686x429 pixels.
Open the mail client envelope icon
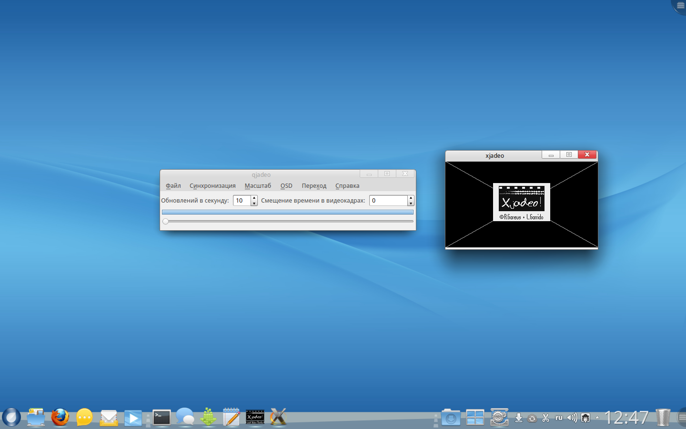pos(109,418)
